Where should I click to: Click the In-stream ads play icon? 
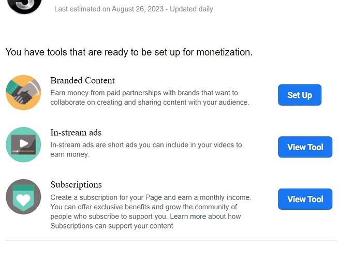tap(23, 145)
